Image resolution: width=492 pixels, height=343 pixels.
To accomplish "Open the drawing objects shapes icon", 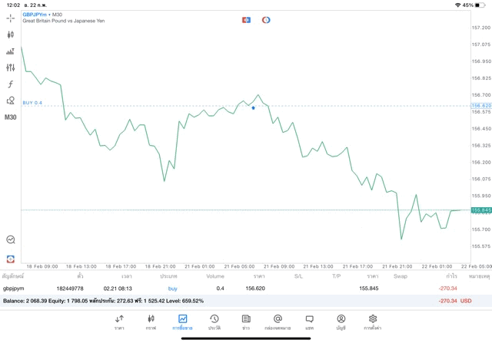I will click(x=10, y=101).
